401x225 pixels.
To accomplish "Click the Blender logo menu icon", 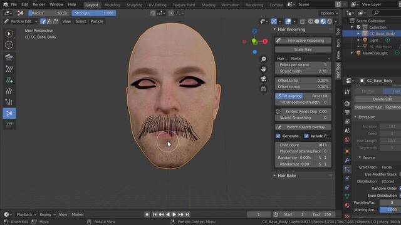I will [6, 4].
